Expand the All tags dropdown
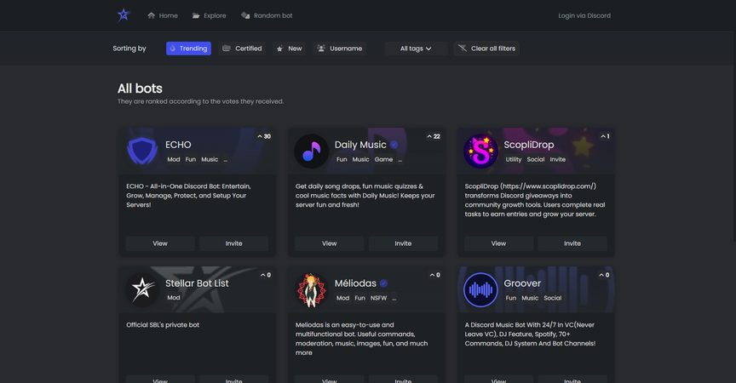This screenshot has width=736, height=383. (x=416, y=49)
